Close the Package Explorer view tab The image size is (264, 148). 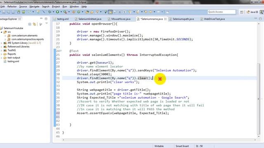click(x=19, y=19)
